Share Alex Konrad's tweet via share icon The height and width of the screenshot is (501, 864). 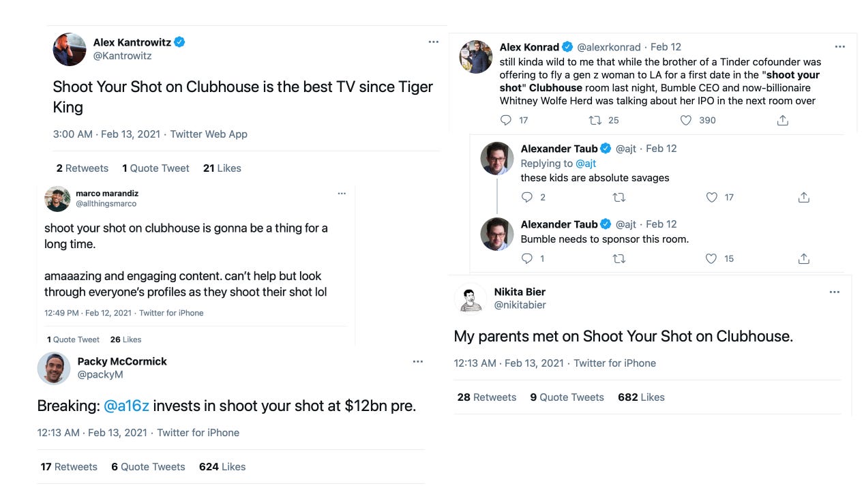(x=783, y=121)
